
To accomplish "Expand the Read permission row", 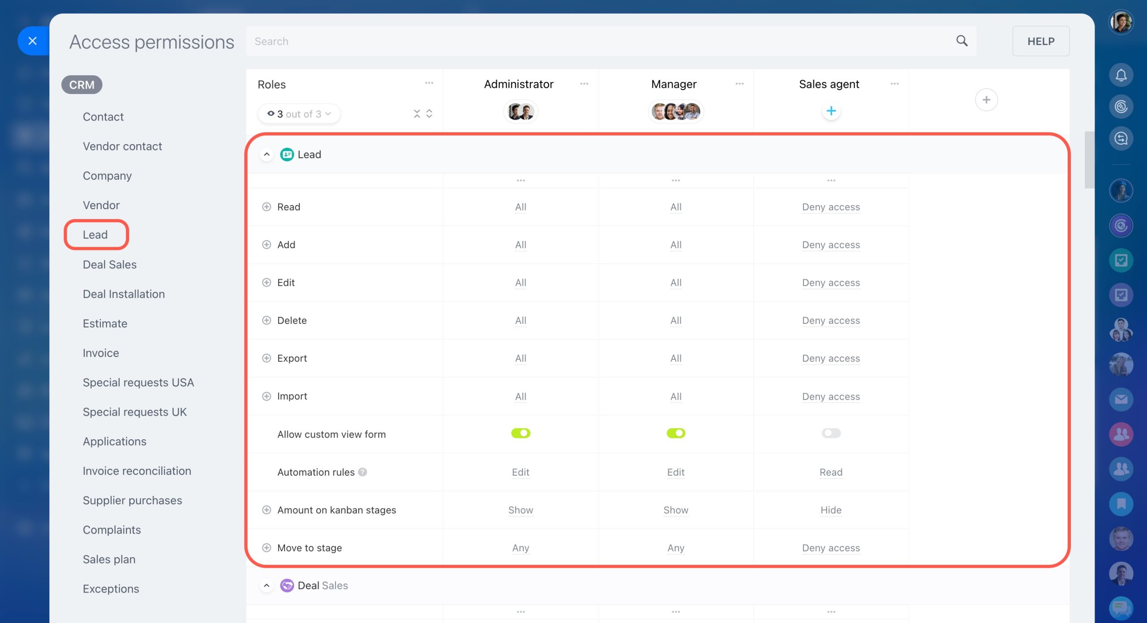I will coord(267,207).
